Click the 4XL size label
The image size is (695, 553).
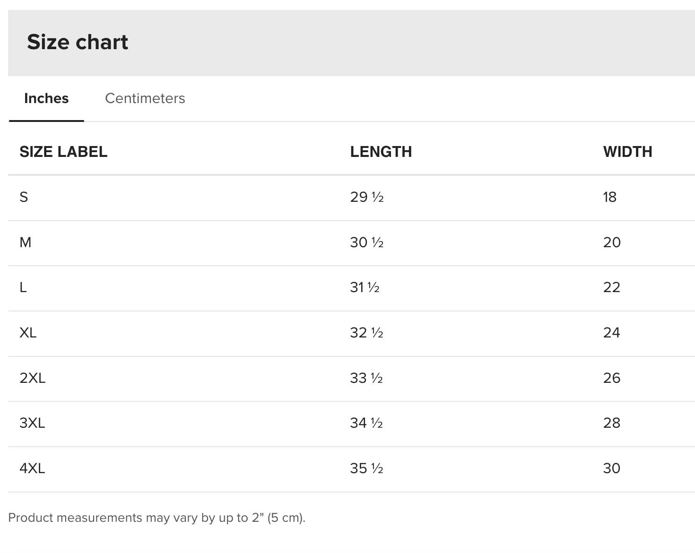(32, 468)
